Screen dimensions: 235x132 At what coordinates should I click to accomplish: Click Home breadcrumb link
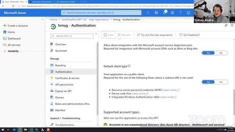(54, 19)
